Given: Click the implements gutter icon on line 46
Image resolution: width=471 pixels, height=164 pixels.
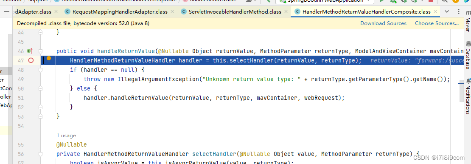Looking at the screenshot, I should pos(29,51).
